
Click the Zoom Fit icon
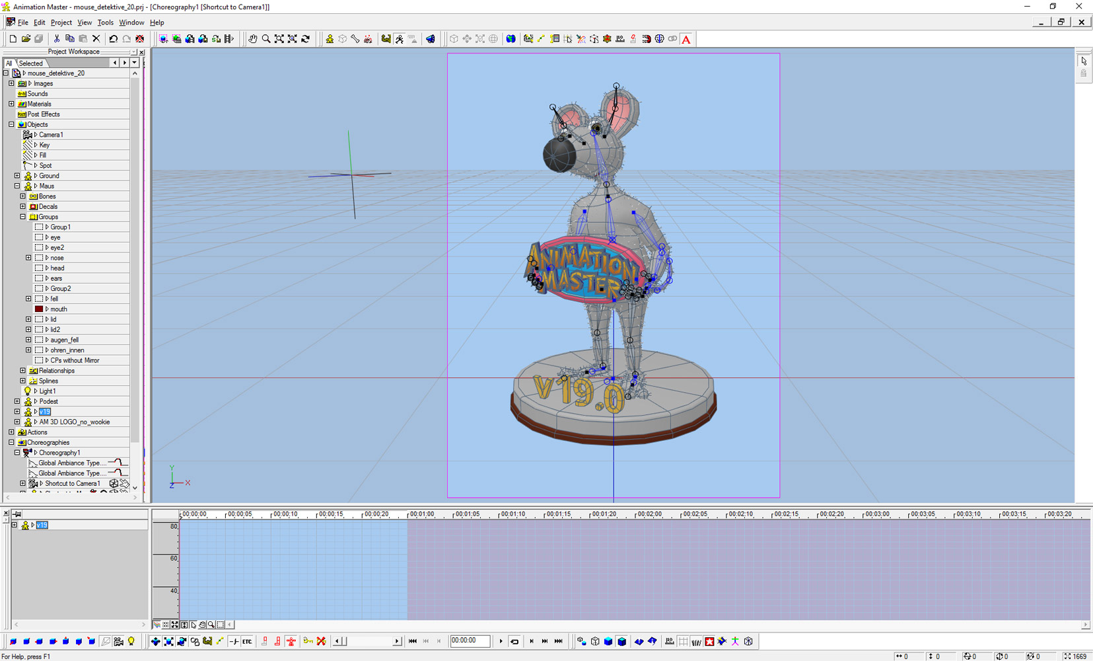click(279, 39)
